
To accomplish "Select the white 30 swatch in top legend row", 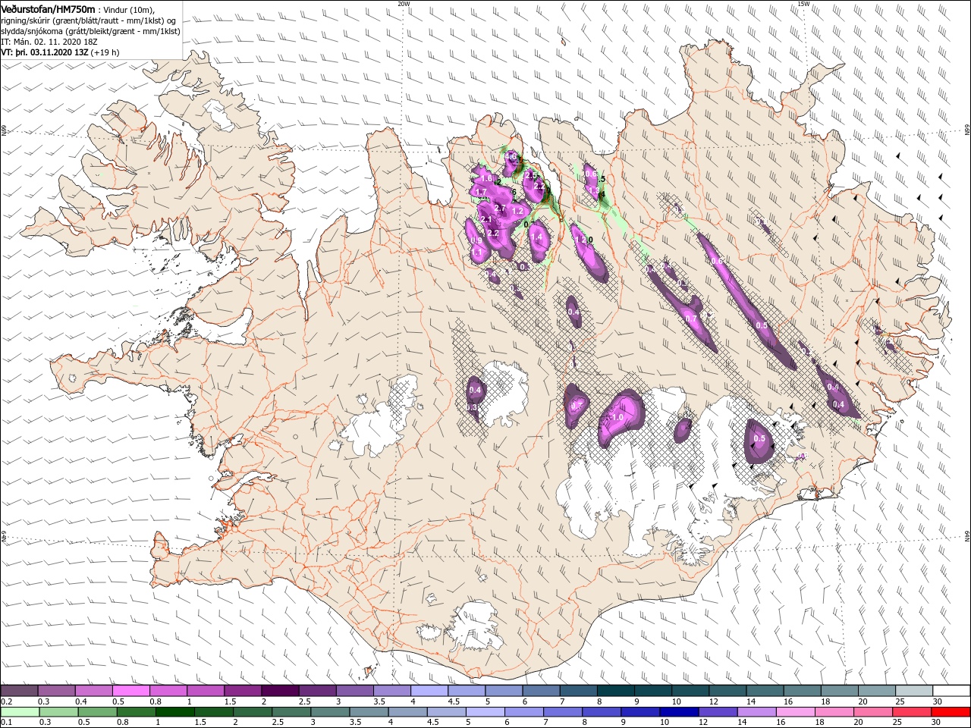I will pos(950,691).
